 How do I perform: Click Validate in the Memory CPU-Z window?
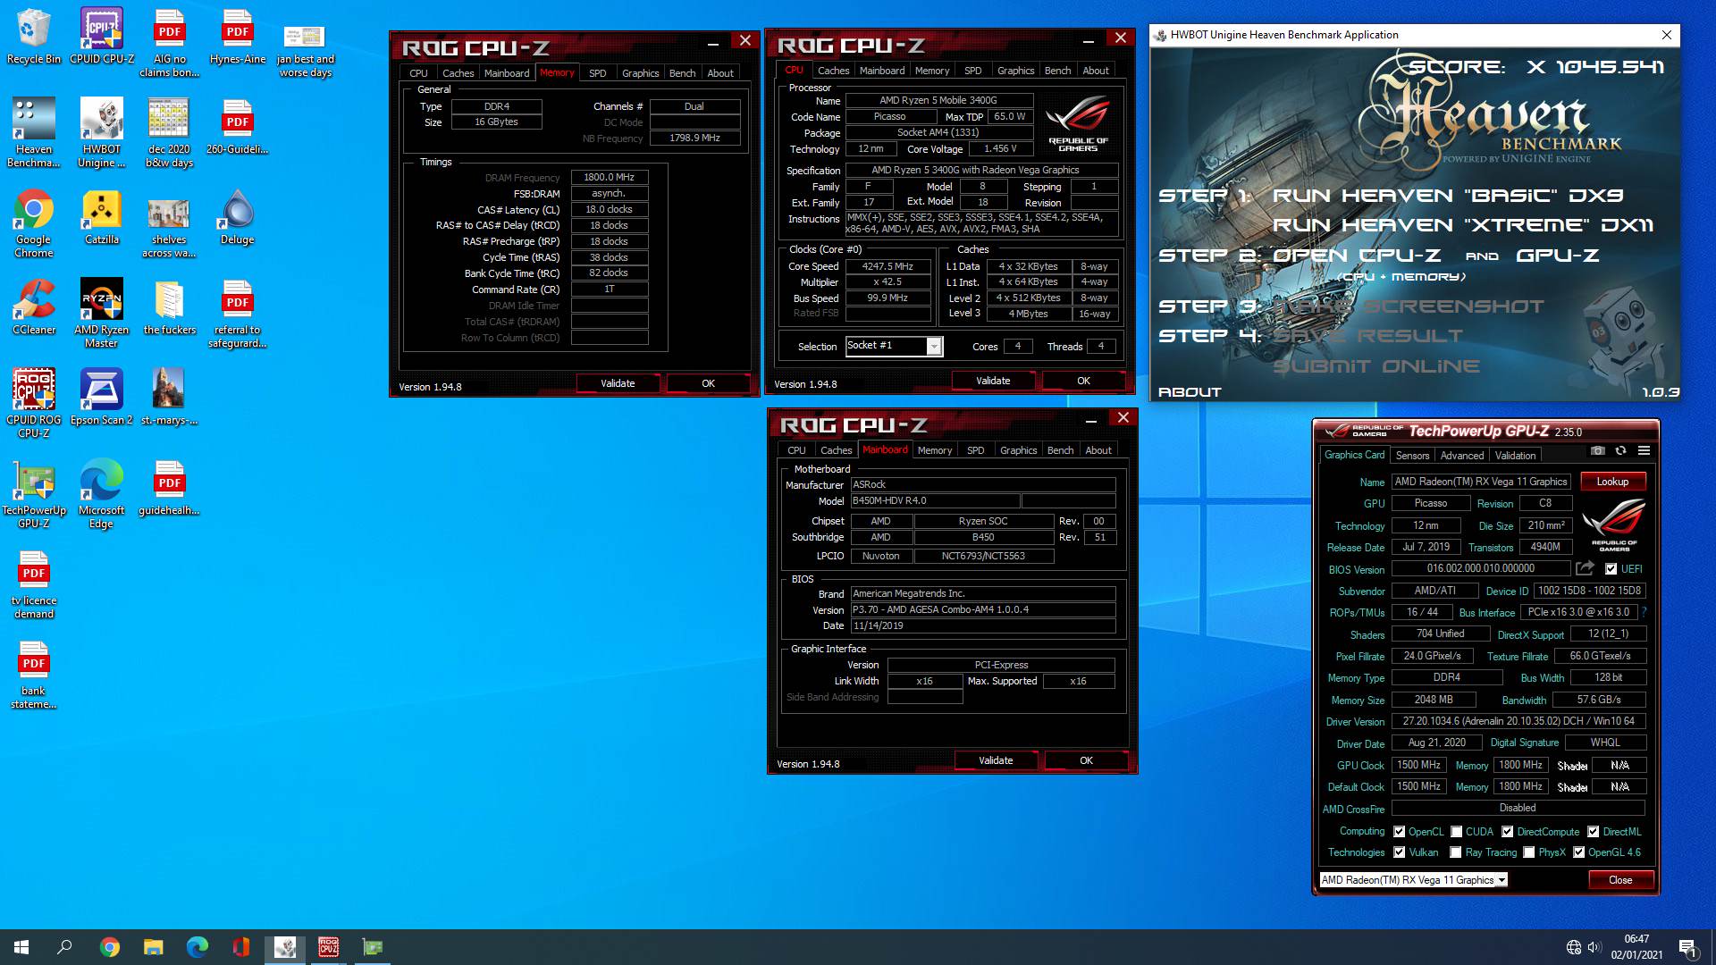coord(618,383)
